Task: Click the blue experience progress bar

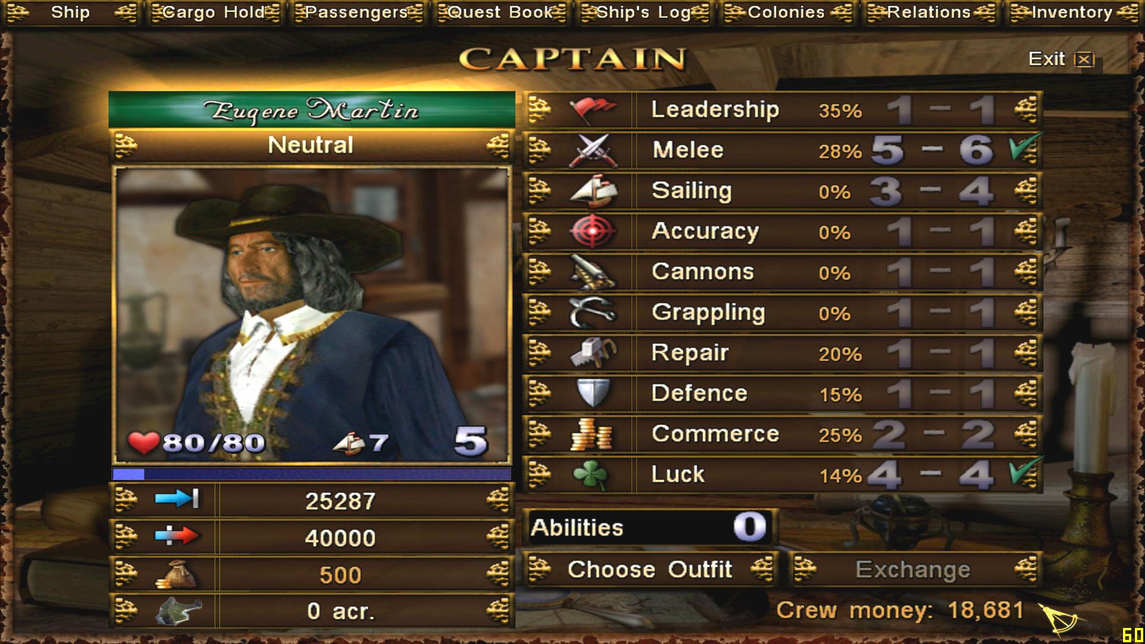Action: click(311, 474)
